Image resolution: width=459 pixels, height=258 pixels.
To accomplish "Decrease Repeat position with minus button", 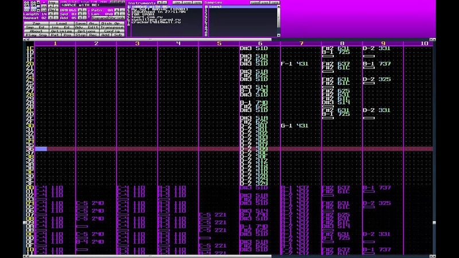I will tap(56, 18).
